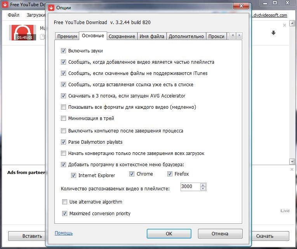Toggle the iTunes unsupported files notification checkbox
The image size is (297, 249).
click(63, 73)
